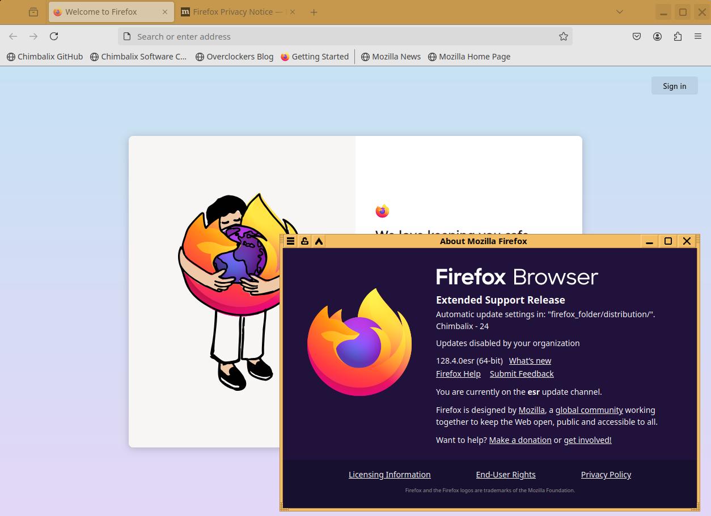Focus the Search or enter address field
711x516 pixels.
pyautogui.click(x=345, y=36)
